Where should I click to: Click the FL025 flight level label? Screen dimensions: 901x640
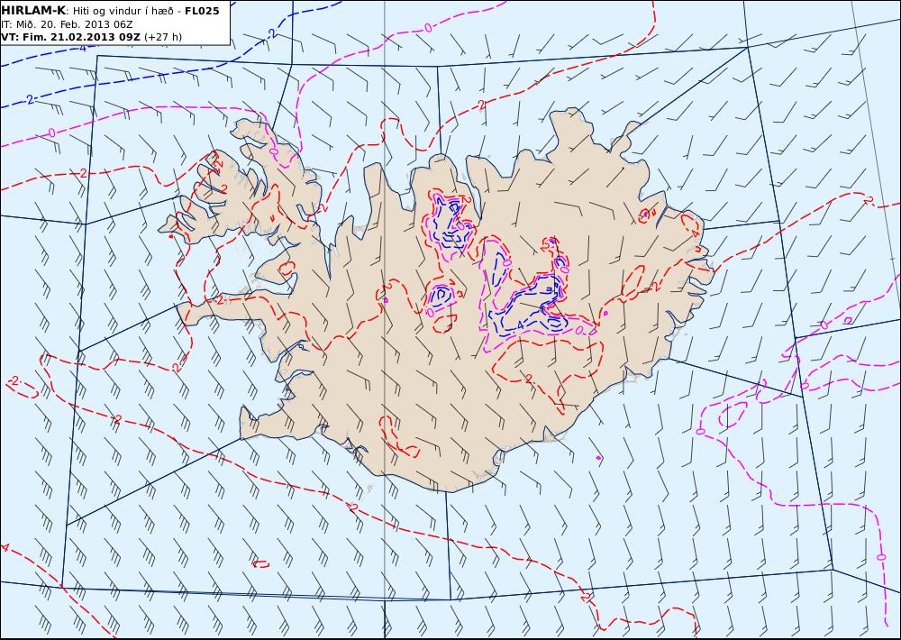pyautogui.click(x=202, y=12)
